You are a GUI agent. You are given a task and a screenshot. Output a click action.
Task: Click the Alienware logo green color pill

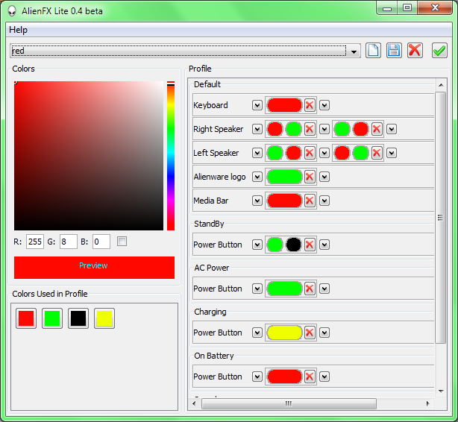[x=284, y=177]
